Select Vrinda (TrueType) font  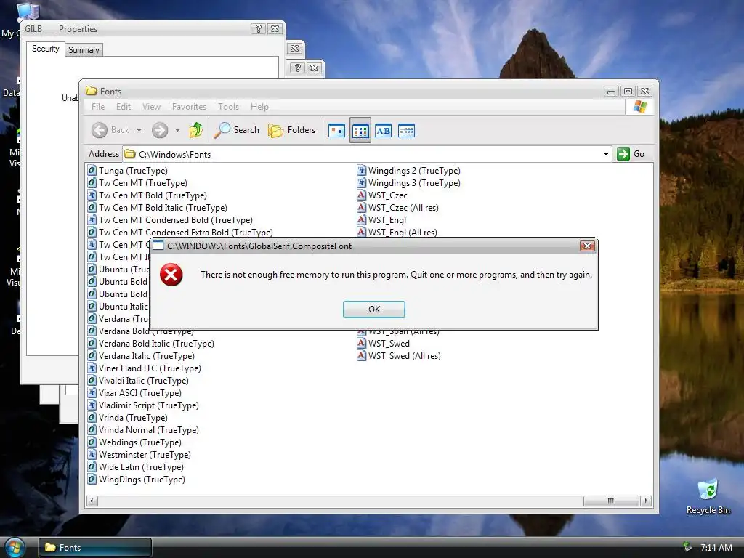tap(128, 418)
